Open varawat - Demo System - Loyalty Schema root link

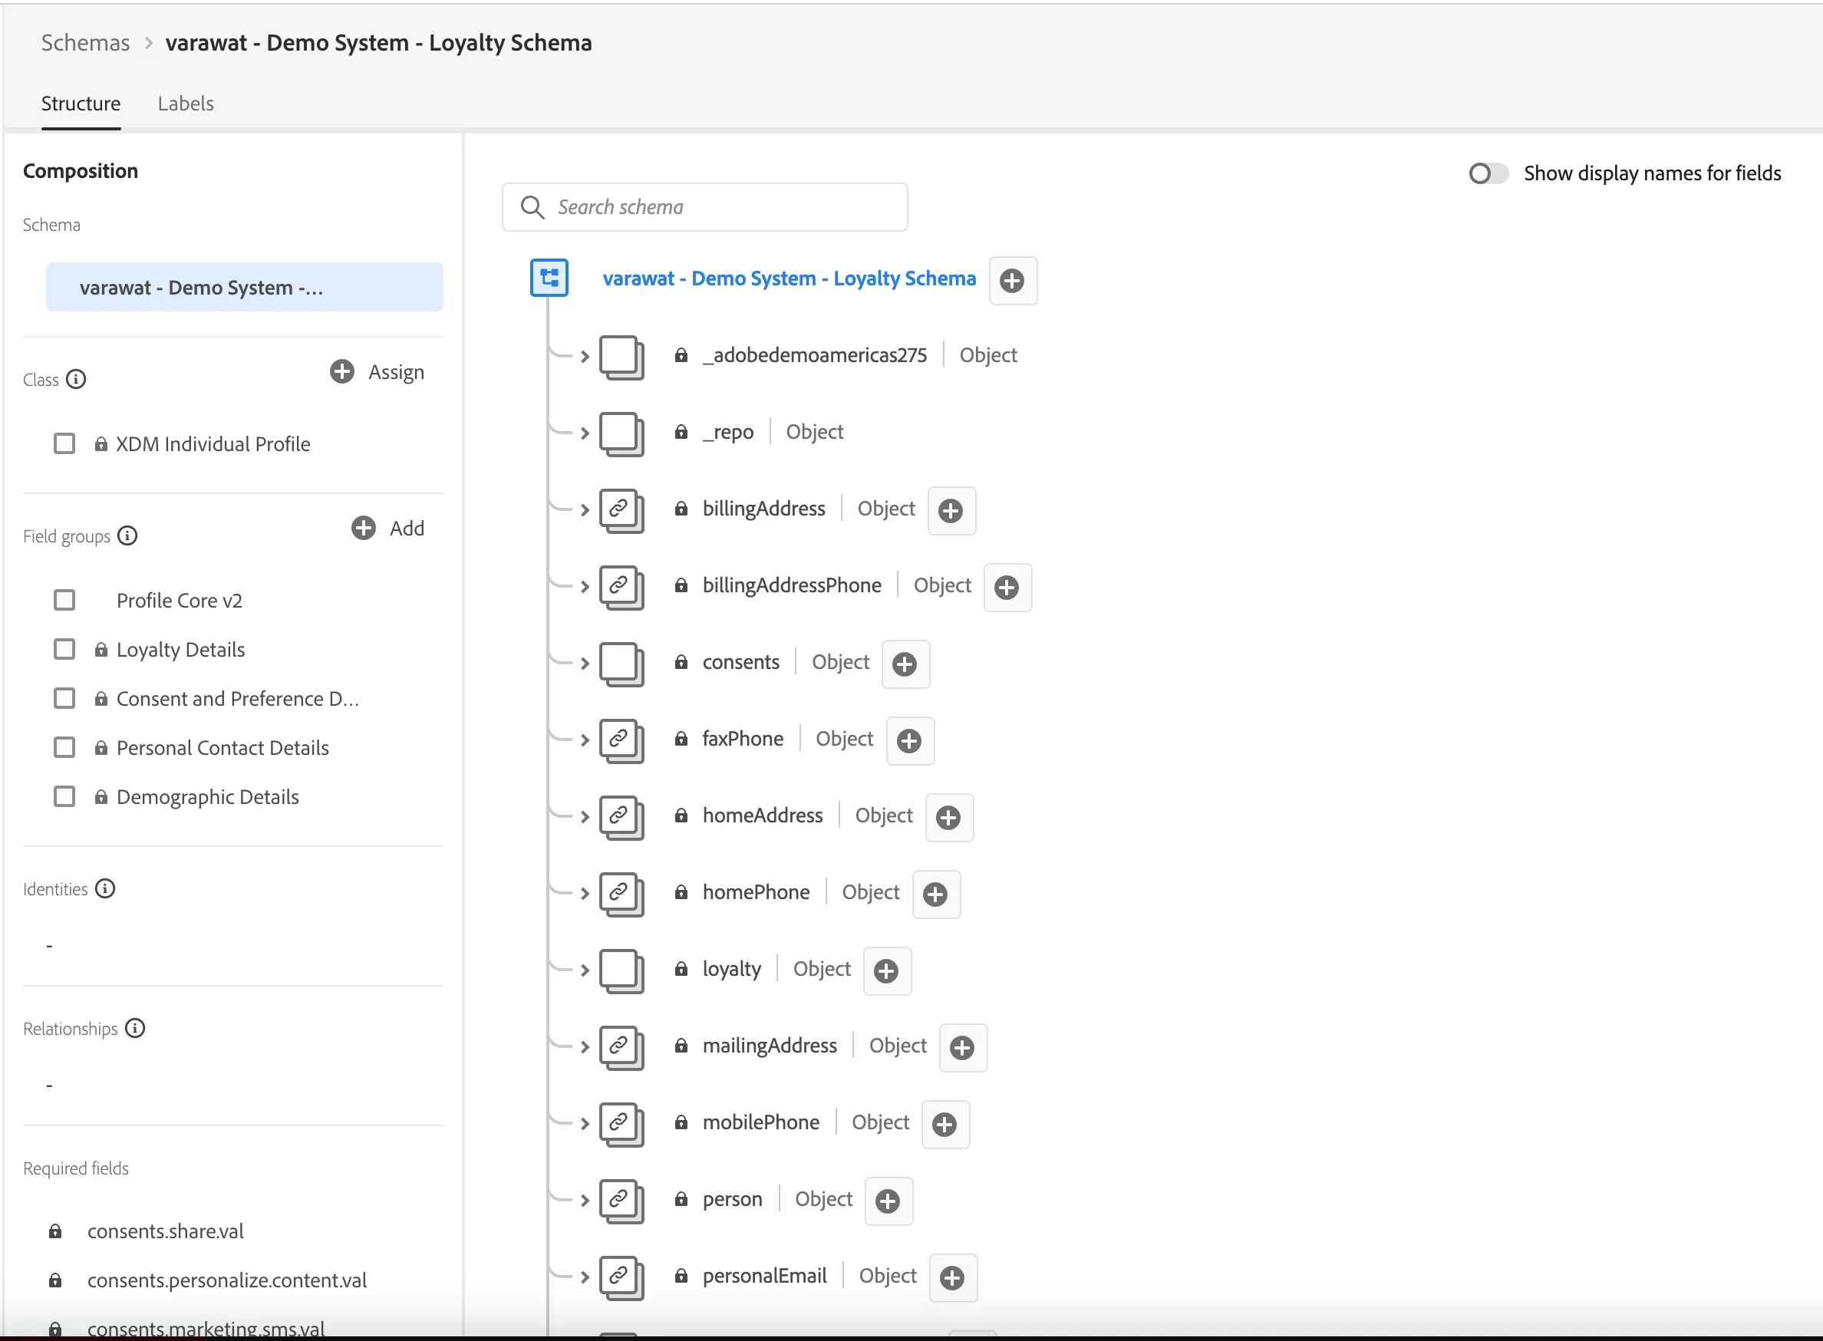pyautogui.click(x=789, y=278)
